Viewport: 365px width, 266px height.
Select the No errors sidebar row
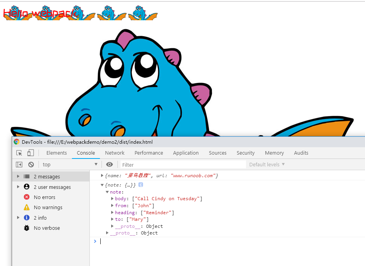coord(51,197)
